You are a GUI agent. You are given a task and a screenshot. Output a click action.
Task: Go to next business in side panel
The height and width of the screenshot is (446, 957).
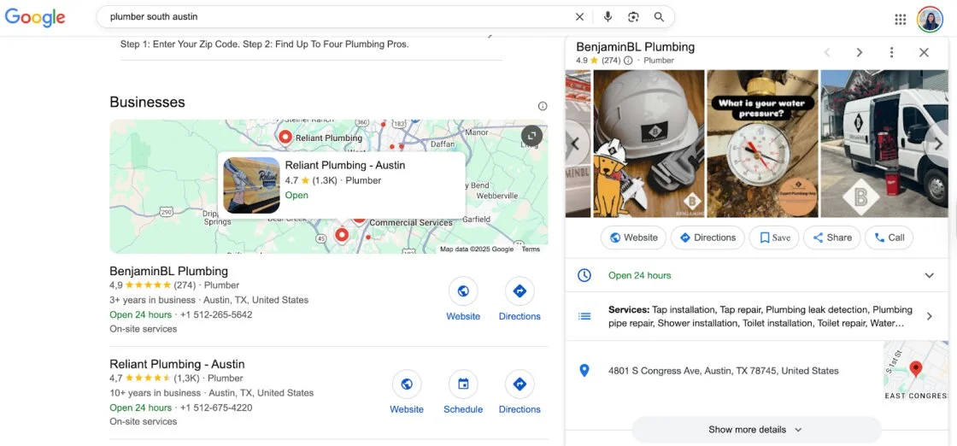tap(860, 52)
